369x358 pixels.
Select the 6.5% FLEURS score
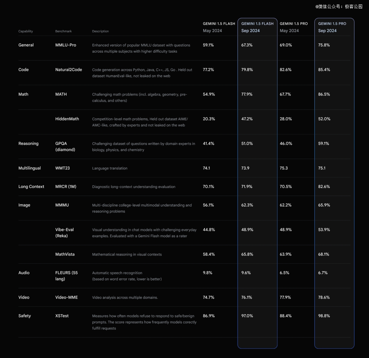(x=284, y=273)
